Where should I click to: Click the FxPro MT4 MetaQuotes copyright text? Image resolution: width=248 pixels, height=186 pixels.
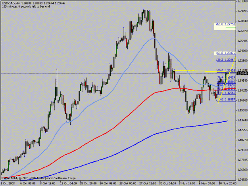click(38, 178)
